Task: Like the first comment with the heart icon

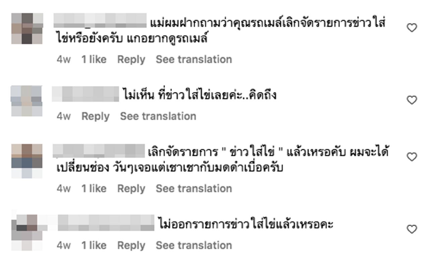Action: 412,28
